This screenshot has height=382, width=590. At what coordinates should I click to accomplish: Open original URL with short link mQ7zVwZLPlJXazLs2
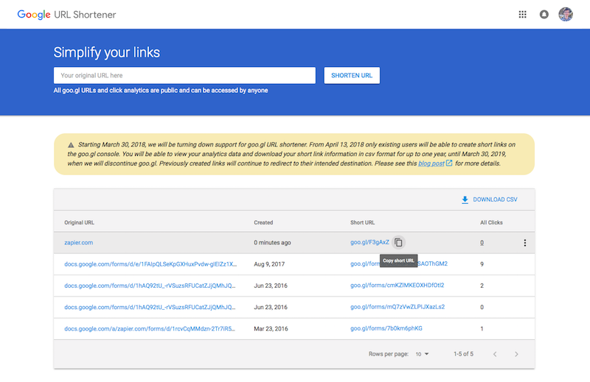pos(150,307)
